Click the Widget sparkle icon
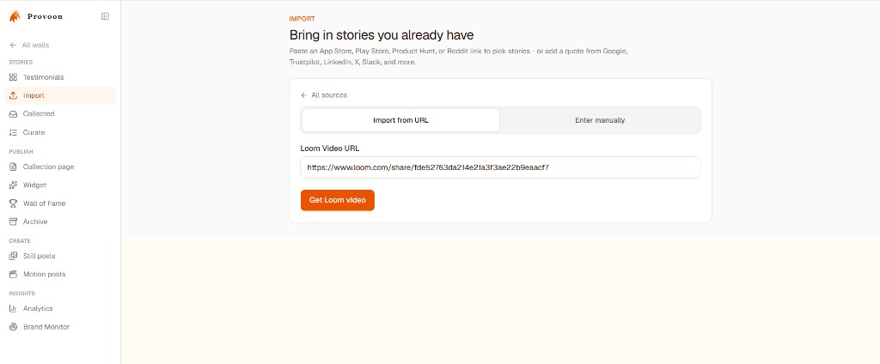Image resolution: width=880 pixels, height=364 pixels. pos(14,185)
